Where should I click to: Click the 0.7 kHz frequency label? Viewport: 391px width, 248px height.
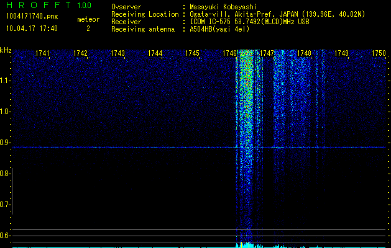[x=5, y=205]
